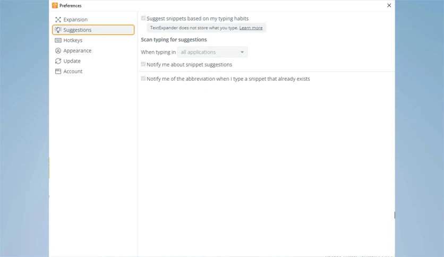Open the Expansion preferences section
Image resolution: width=444 pixels, height=257 pixels.
75,20
